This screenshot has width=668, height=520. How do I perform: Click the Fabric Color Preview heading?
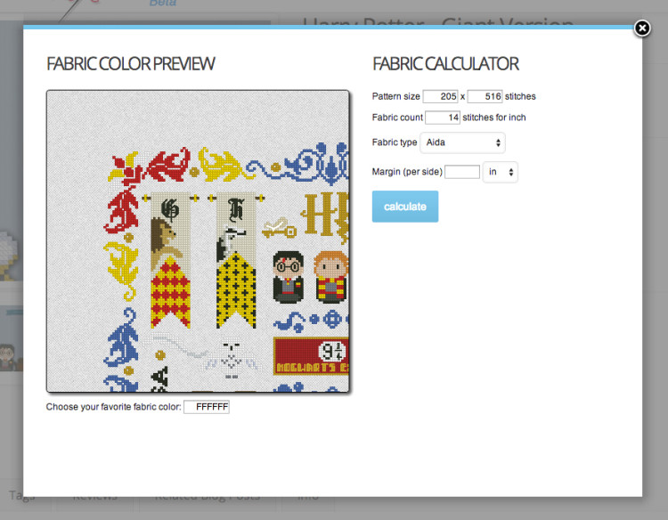(x=130, y=64)
